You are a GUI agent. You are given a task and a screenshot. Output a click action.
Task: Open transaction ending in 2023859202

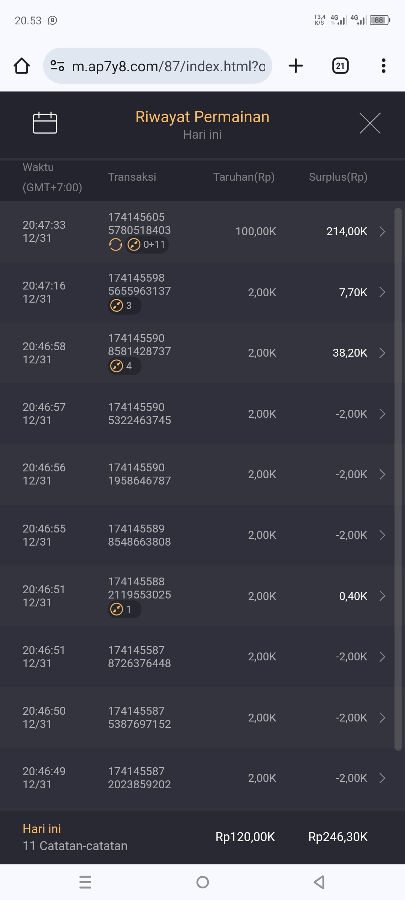pos(139,778)
